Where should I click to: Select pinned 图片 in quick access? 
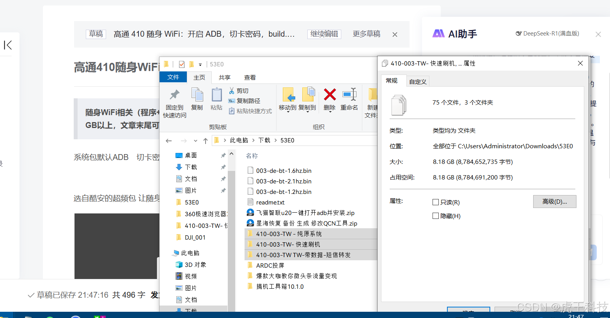191,190
